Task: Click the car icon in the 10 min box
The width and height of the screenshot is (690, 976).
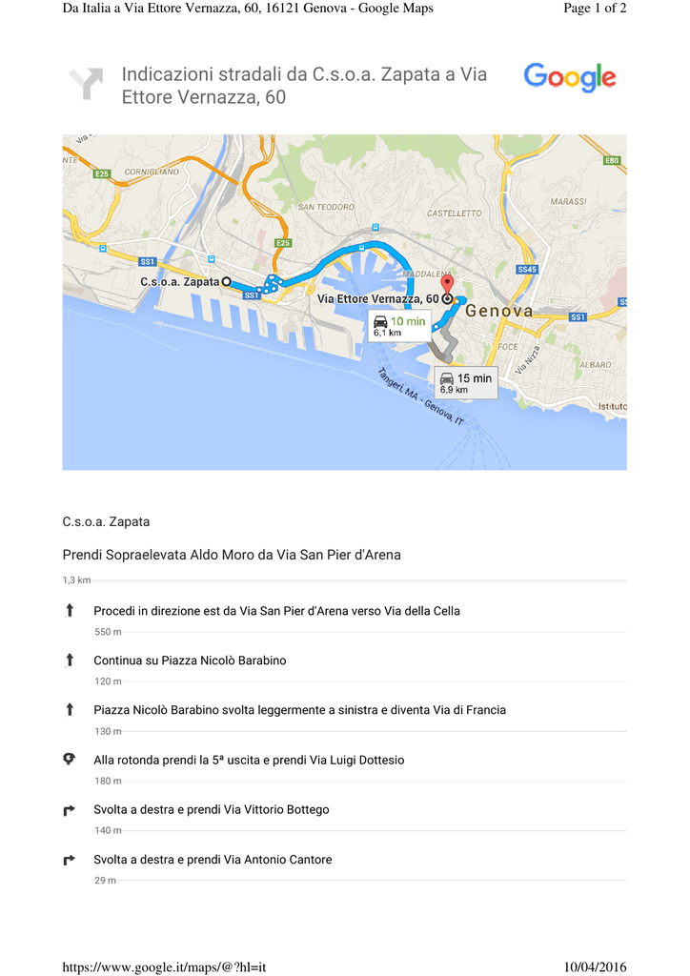Action: [381, 321]
